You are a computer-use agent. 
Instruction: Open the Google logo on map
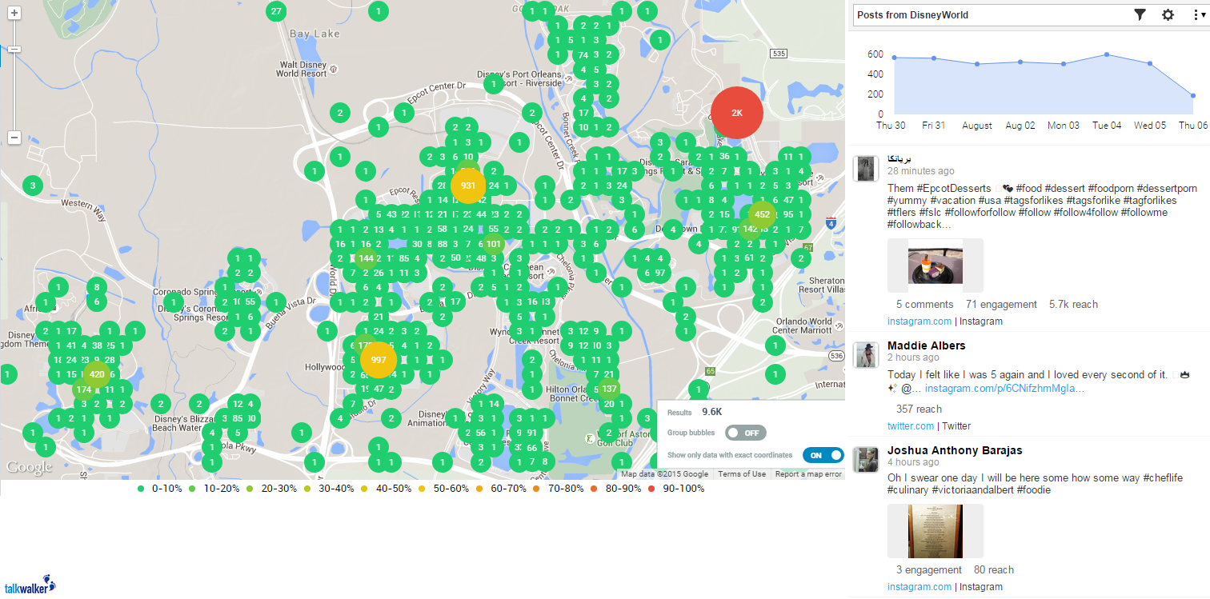point(30,467)
